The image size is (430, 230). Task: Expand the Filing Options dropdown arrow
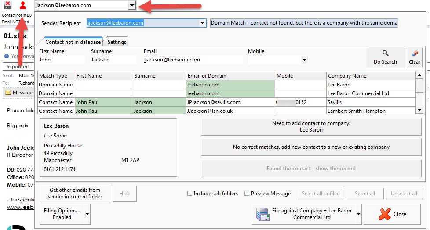coord(87,214)
